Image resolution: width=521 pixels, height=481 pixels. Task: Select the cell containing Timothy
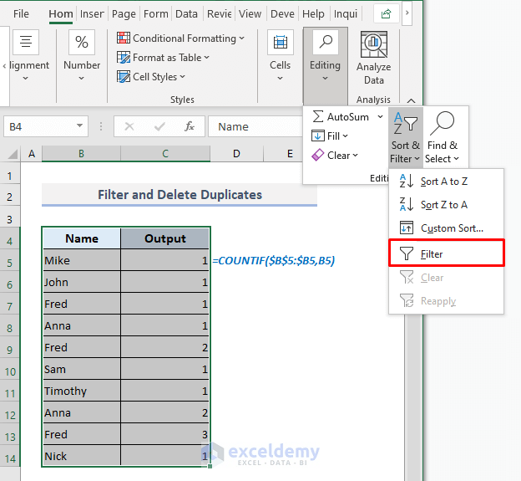coord(82,391)
